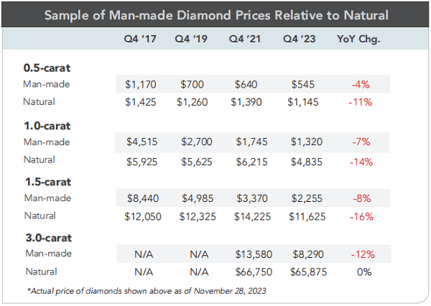Click the $6,215 natural 1.0-carat price

point(252,162)
